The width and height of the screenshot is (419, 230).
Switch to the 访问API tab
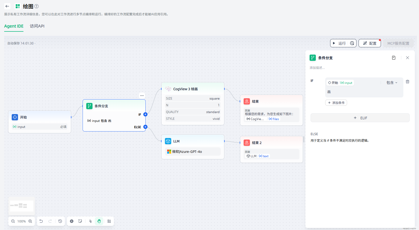(x=37, y=26)
